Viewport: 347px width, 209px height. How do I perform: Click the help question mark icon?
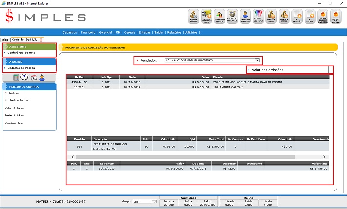24,77
